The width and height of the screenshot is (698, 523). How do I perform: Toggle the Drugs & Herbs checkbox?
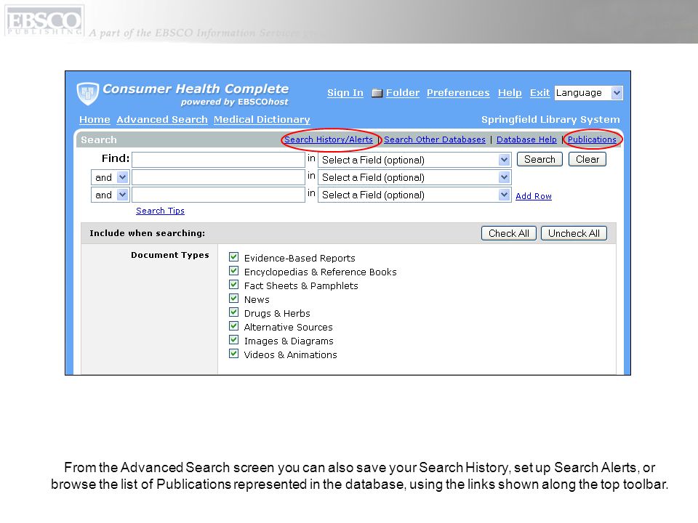[x=233, y=312]
